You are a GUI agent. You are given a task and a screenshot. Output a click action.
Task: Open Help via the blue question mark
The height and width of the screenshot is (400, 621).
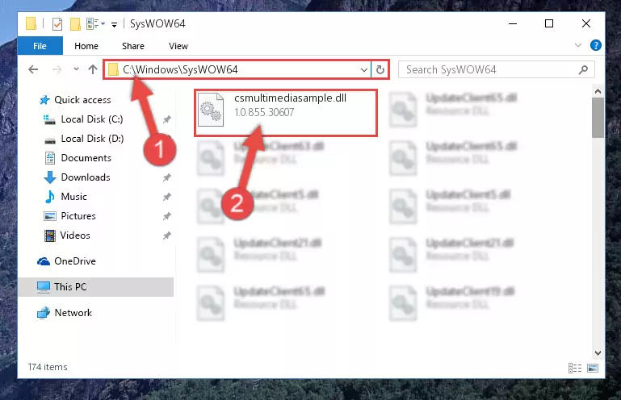pos(595,45)
